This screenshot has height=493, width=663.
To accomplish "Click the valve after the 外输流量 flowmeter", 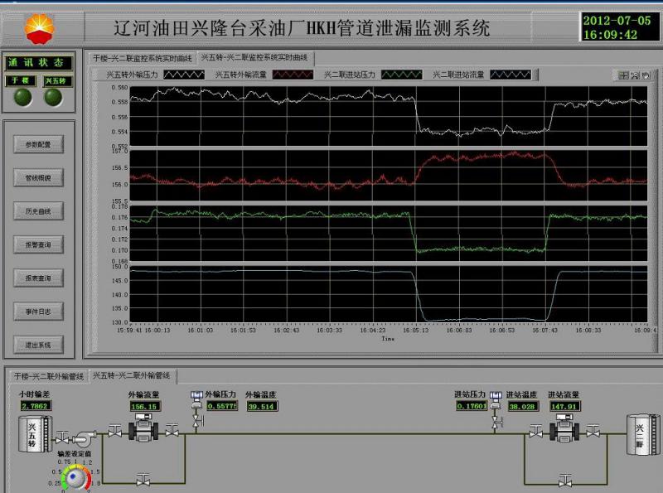I will click(x=172, y=430).
